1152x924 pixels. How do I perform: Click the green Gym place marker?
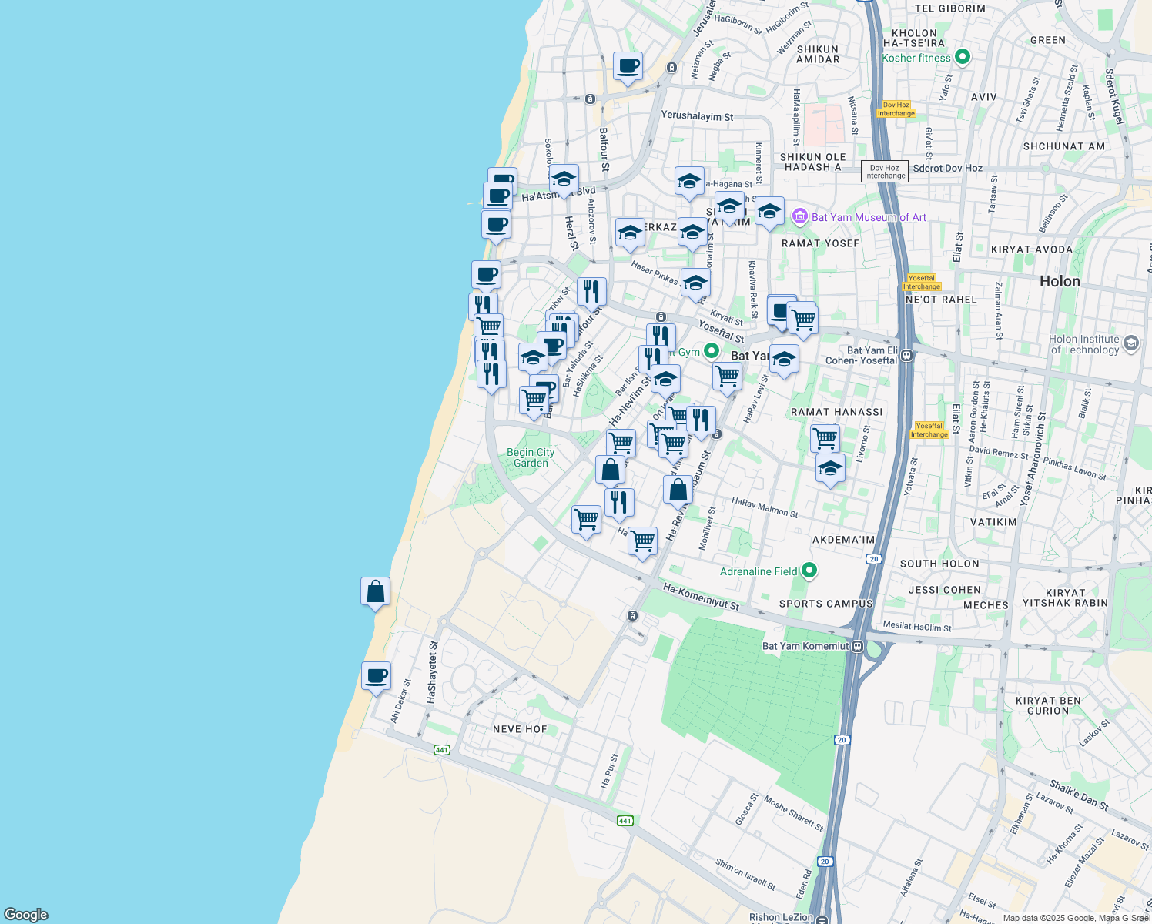pos(710,351)
